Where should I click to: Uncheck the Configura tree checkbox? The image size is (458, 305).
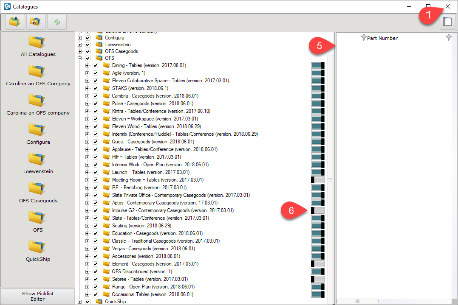click(x=88, y=38)
